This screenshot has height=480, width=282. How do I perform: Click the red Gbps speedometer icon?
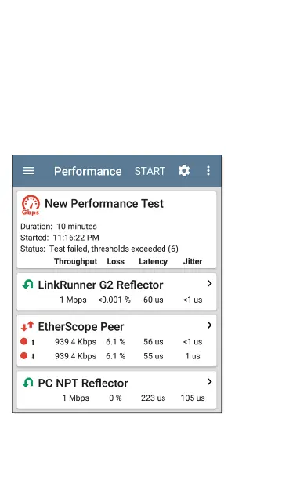pos(31,205)
